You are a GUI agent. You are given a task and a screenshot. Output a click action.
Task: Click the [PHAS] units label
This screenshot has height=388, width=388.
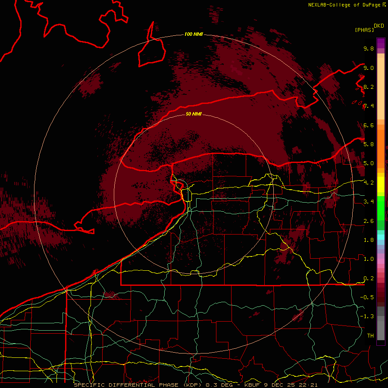pyautogui.click(x=364, y=30)
